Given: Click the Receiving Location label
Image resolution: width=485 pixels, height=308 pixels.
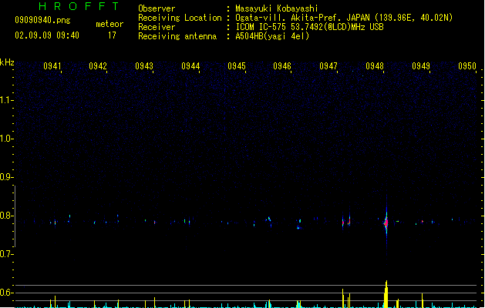Looking at the screenshot, I should click(x=180, y=18).
